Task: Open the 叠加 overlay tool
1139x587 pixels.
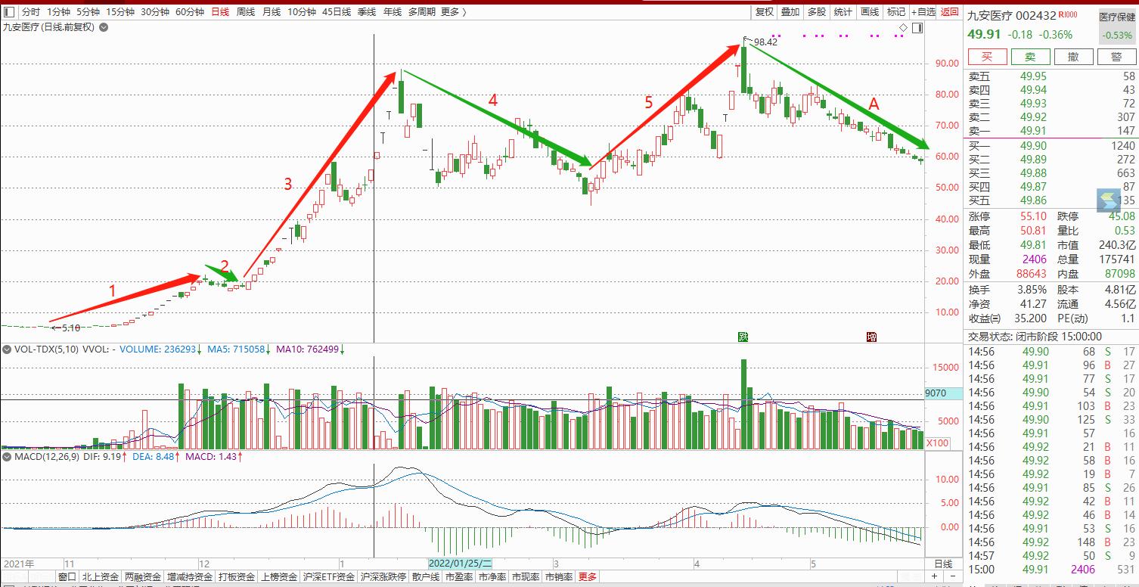Action: coord(790,11)
